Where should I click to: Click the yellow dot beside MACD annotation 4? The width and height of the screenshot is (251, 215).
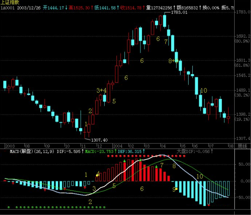click(x=97, y=176)
